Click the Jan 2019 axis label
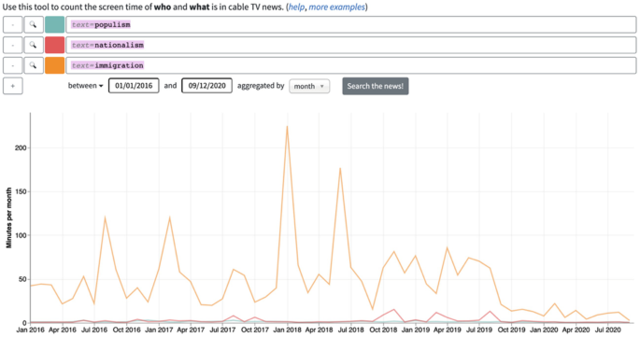This screenshot has width=640, height=337. (x=416, y=330)
